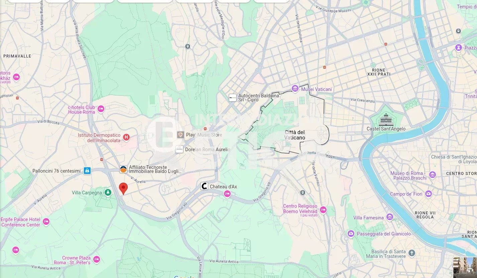Click the Crowne Plaza Roma hotel icon
Viewport: 477px width, 278px height.
click(x=97, y=259)
